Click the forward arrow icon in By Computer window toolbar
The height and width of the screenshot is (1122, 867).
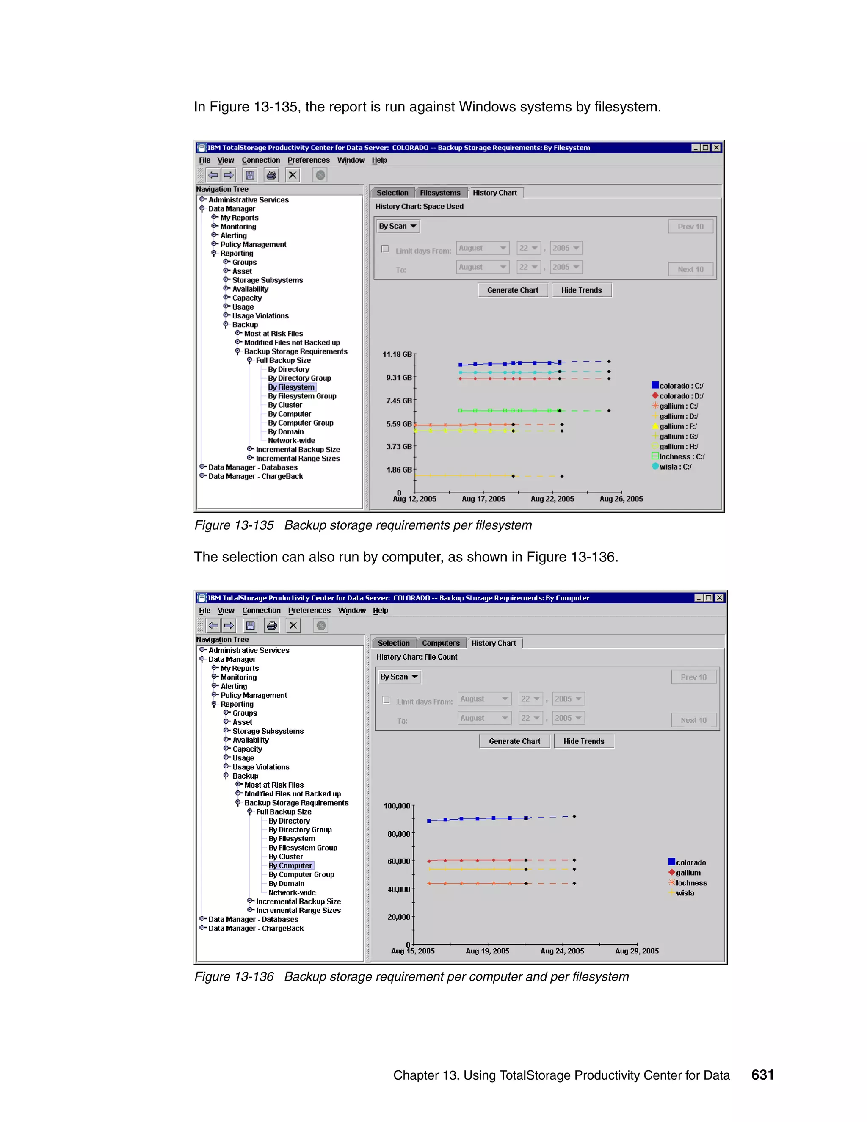pos(229,625)
